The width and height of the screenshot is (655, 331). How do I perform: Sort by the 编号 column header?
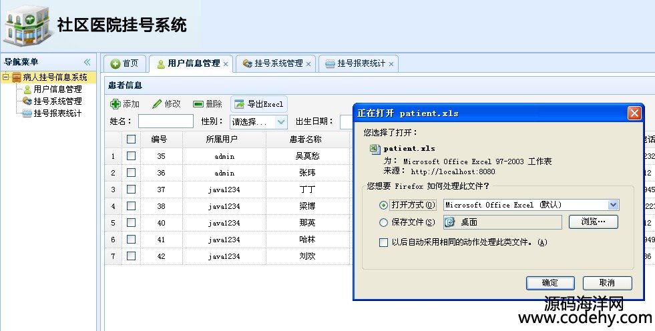tap(161, 139)
